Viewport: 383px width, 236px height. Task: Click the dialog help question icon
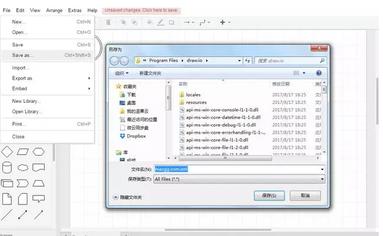tap(319, 73)
